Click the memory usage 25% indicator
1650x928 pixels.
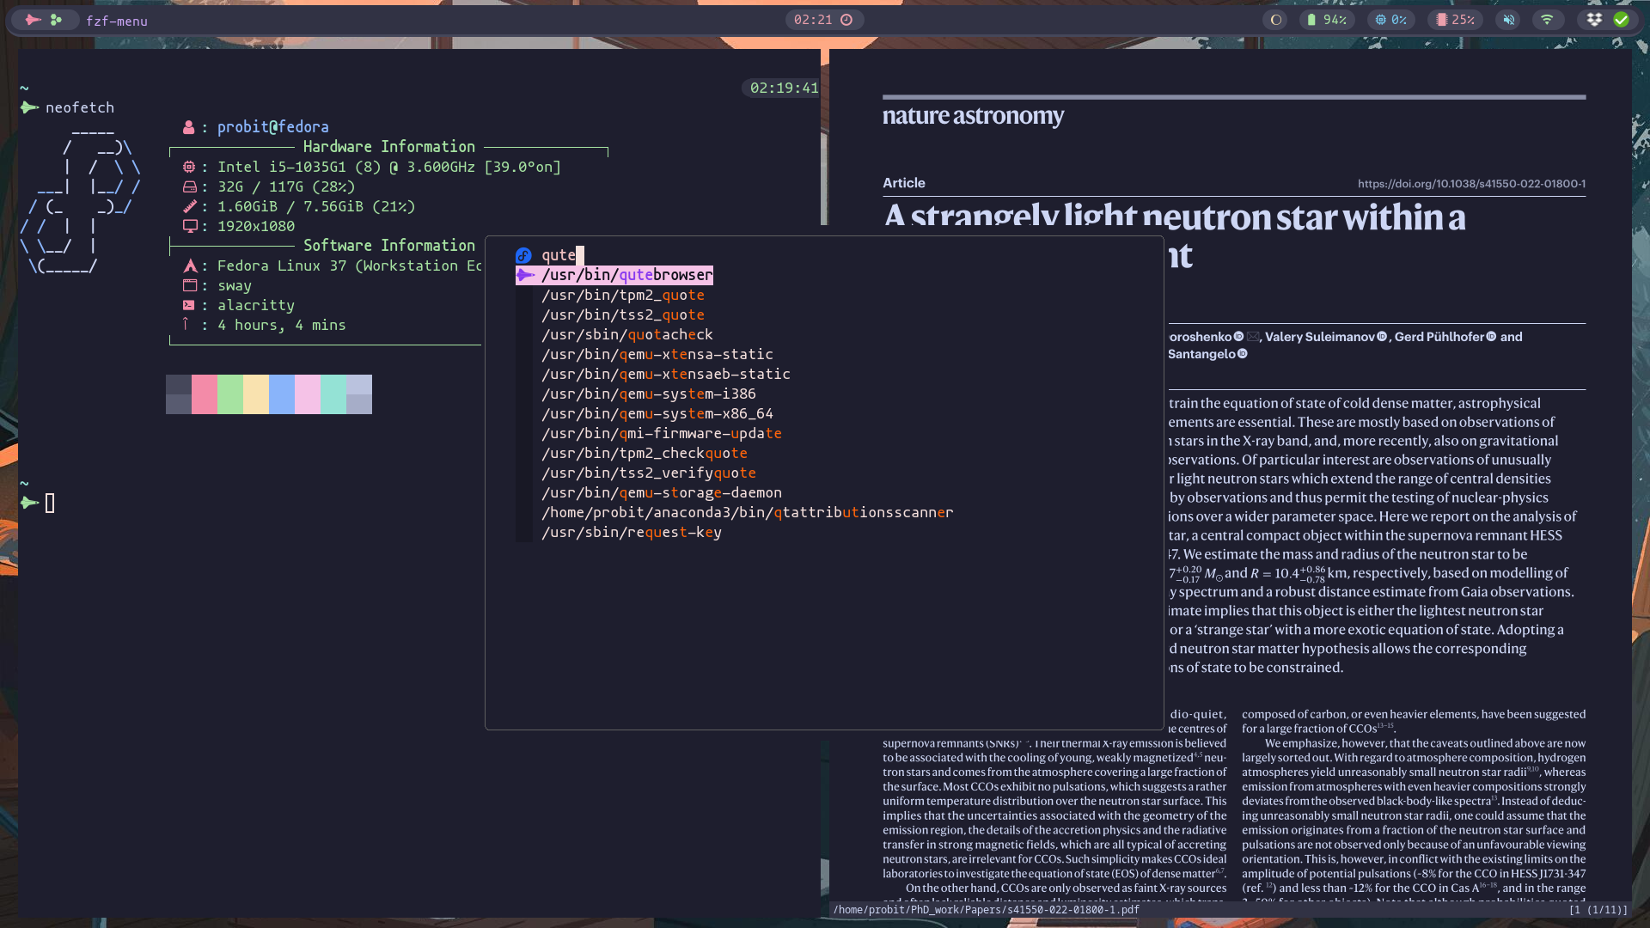point(1455,20)
